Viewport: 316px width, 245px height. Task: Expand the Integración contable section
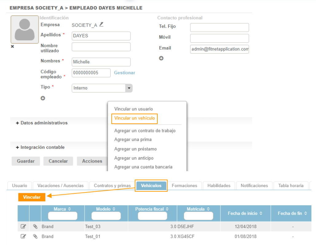click(x=40, y=147)
